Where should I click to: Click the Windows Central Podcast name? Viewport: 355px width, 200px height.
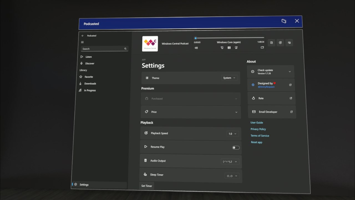tap(175, 44)
